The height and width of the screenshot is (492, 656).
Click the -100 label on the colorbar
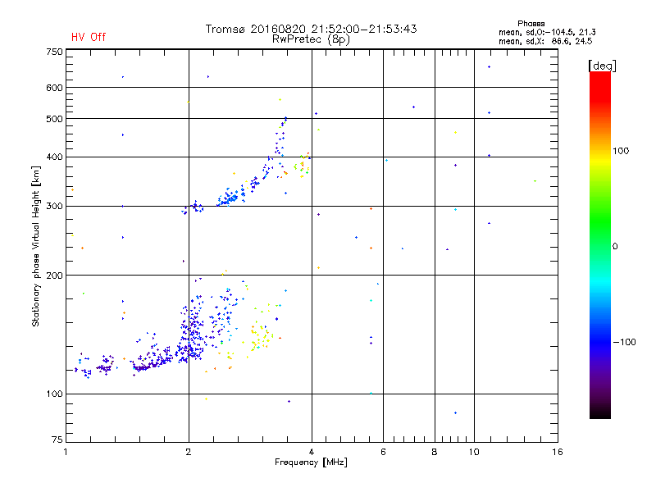[624, 342]
